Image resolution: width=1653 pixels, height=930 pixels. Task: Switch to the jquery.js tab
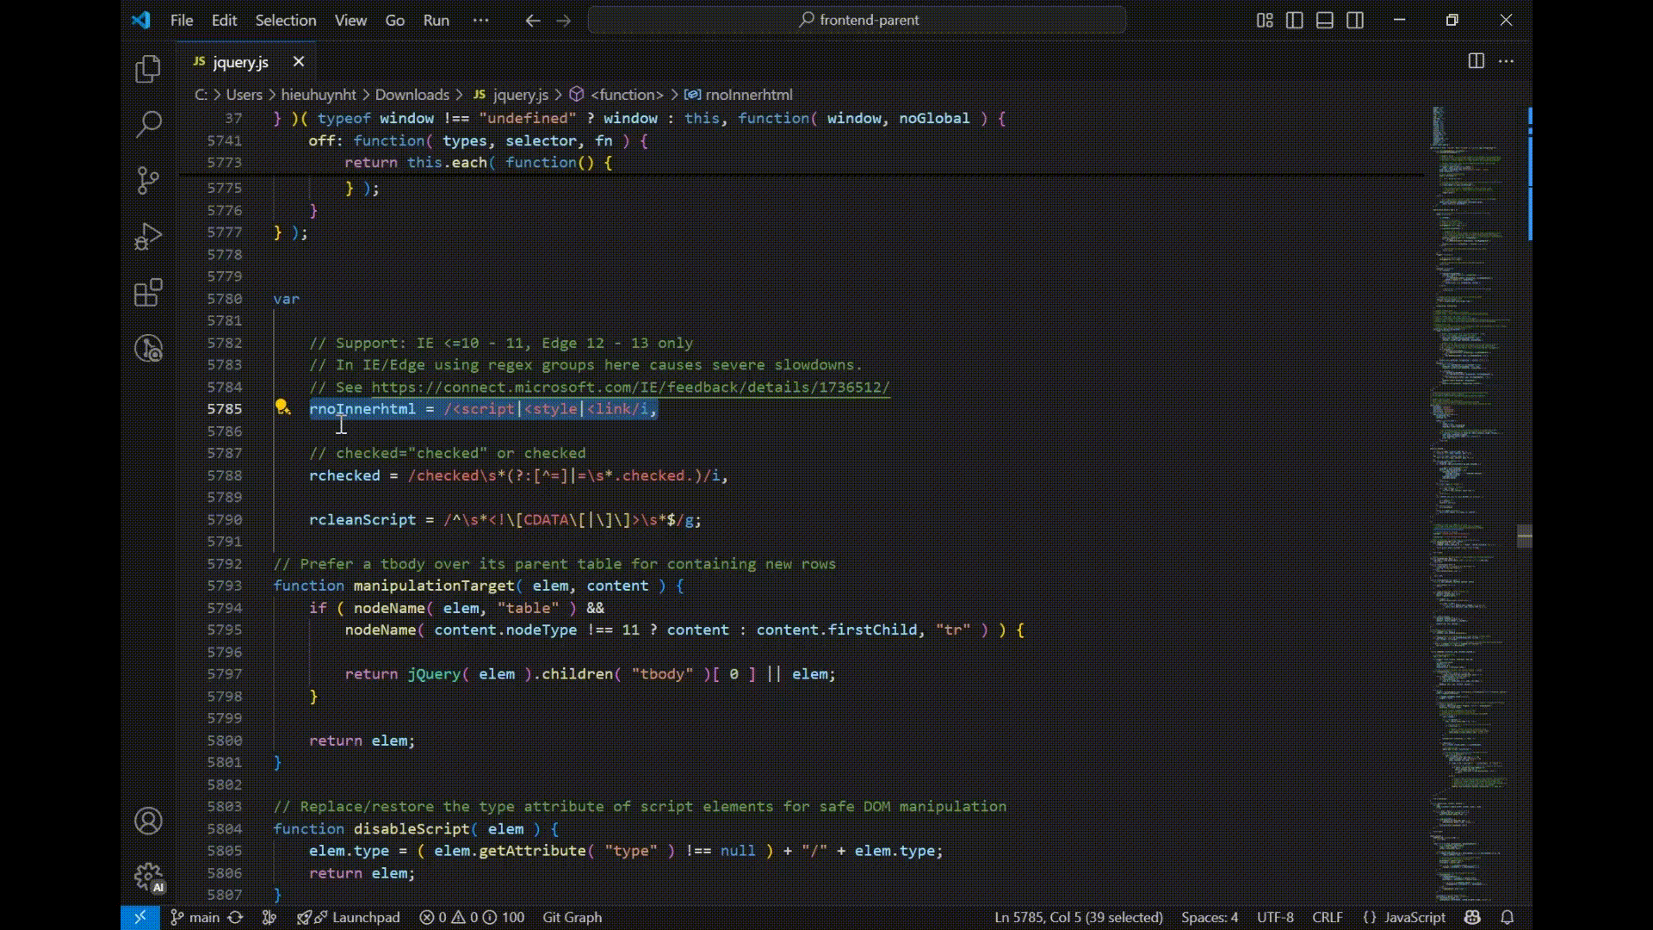click(x=240, y=62)
